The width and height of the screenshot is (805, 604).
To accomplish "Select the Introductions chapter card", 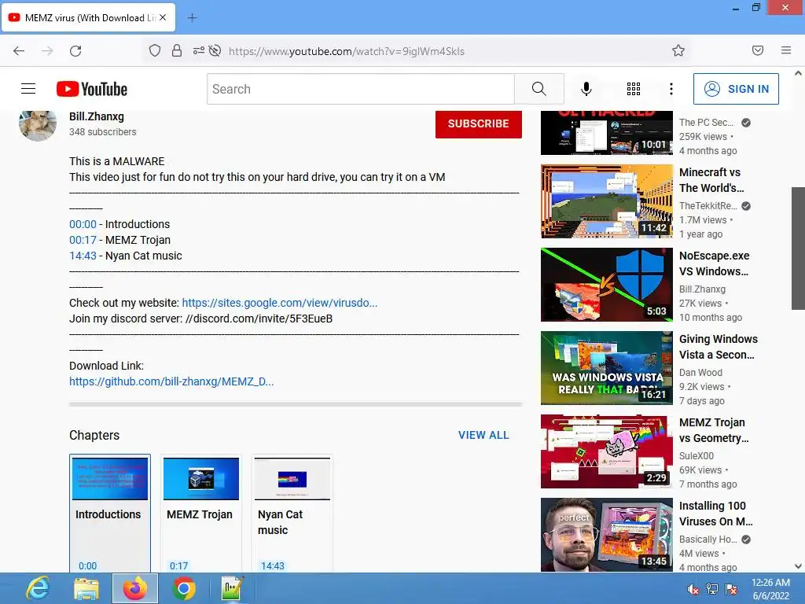I will coord(110,513).
